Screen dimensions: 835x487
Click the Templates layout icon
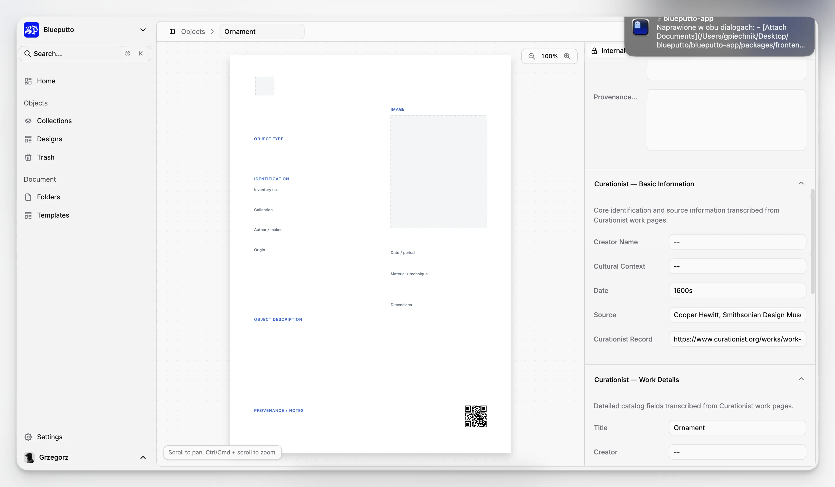(28, 215)
